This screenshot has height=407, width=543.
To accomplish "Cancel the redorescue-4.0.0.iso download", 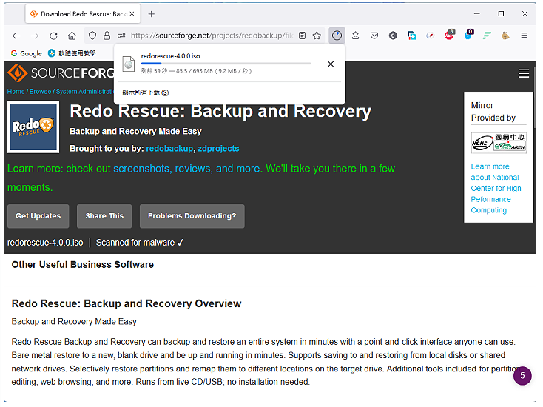I will [x=331, y=64].
